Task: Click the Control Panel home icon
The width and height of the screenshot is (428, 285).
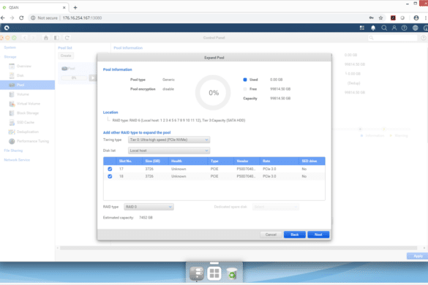Action: [46, 38]
